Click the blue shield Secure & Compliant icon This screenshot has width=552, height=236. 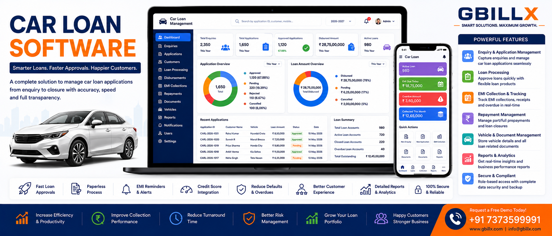tap(468, 179)
